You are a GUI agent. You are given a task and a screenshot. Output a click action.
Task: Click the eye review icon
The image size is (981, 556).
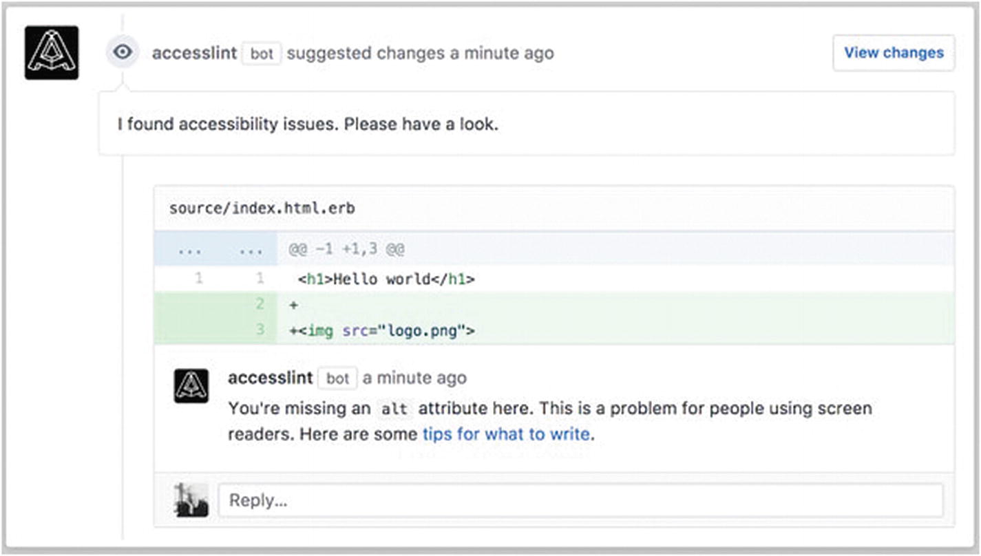tap(123, 52)
